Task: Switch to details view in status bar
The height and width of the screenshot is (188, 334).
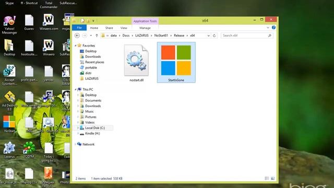Action: (267, 178)
